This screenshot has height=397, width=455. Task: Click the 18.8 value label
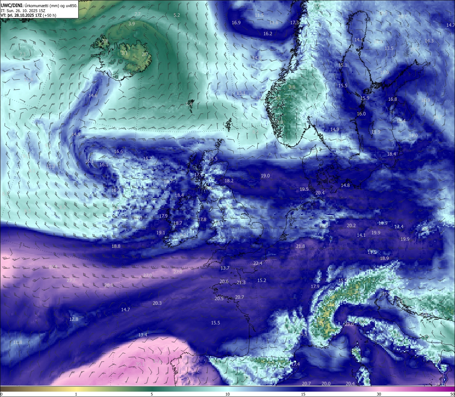point(116,246)
